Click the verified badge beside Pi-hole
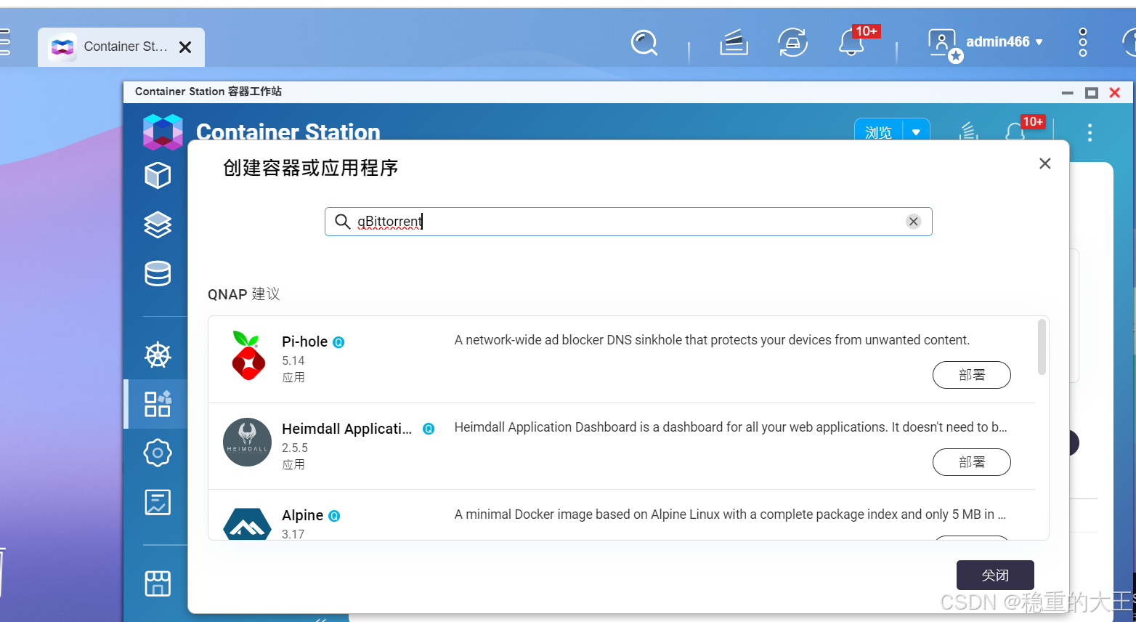The height and width of the screenshot is (622, 1136). tap(338, 342)
